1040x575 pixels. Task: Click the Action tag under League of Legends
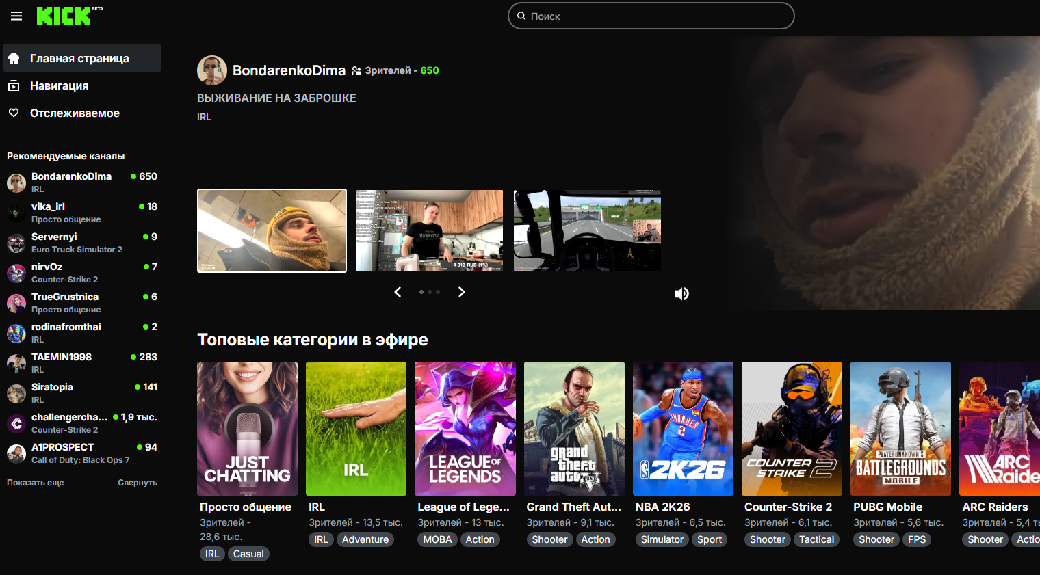coord(480,539)
